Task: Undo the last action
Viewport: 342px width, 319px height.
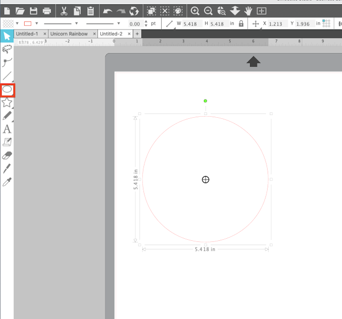Action: [x=108, y=11]
